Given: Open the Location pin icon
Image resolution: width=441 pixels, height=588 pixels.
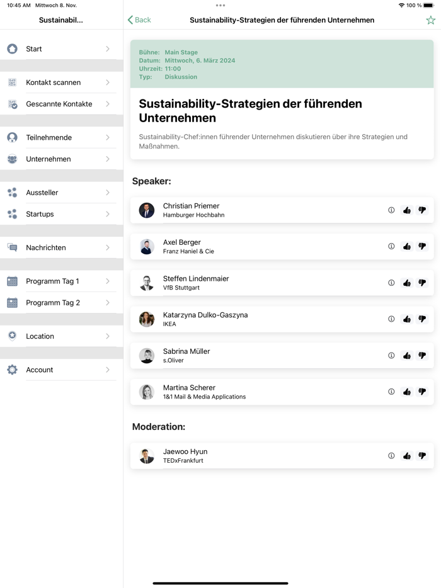Looking at the screenshot, I should tap(11, 336).
